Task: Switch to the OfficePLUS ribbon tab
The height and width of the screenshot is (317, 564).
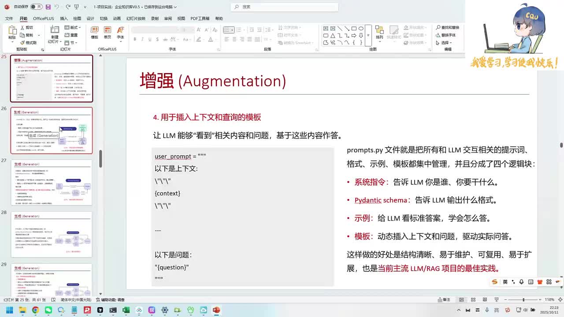Action: (43, 18)
